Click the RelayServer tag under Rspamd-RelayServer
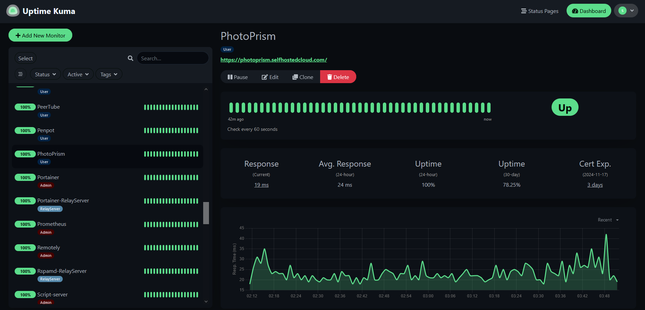Image resolution: width=645 pixels, height=310 pixels. 50,279
